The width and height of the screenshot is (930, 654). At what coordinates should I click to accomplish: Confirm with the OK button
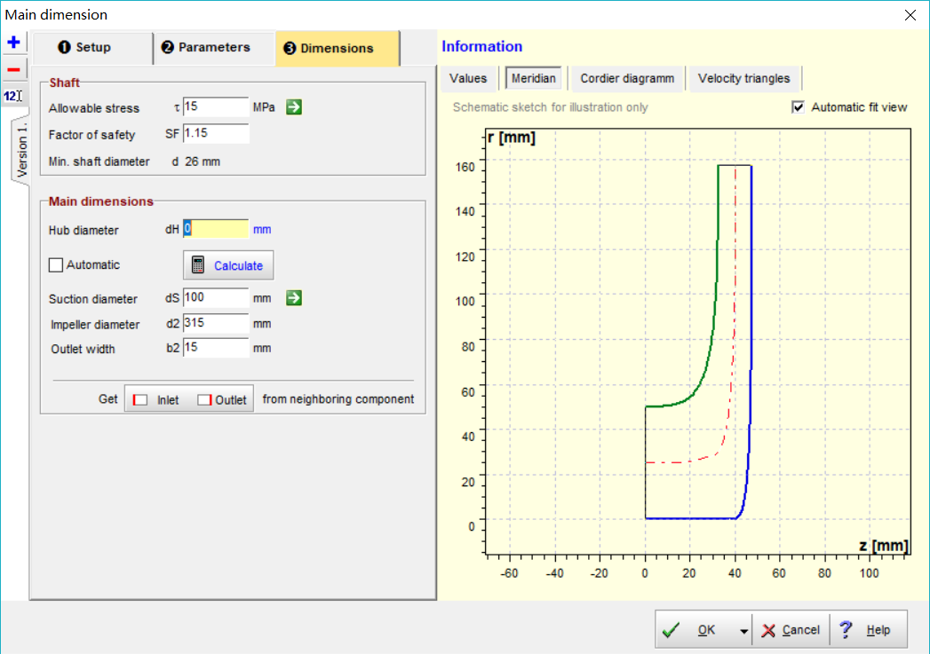pos(696,630)
